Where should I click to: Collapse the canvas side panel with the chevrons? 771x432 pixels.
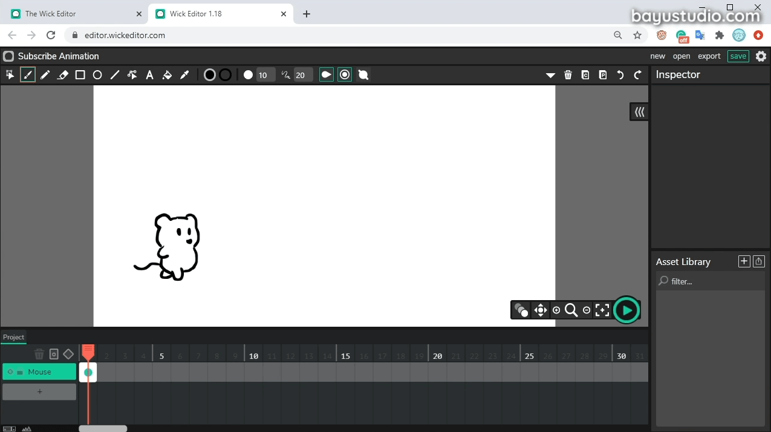(x=639, y=111)
